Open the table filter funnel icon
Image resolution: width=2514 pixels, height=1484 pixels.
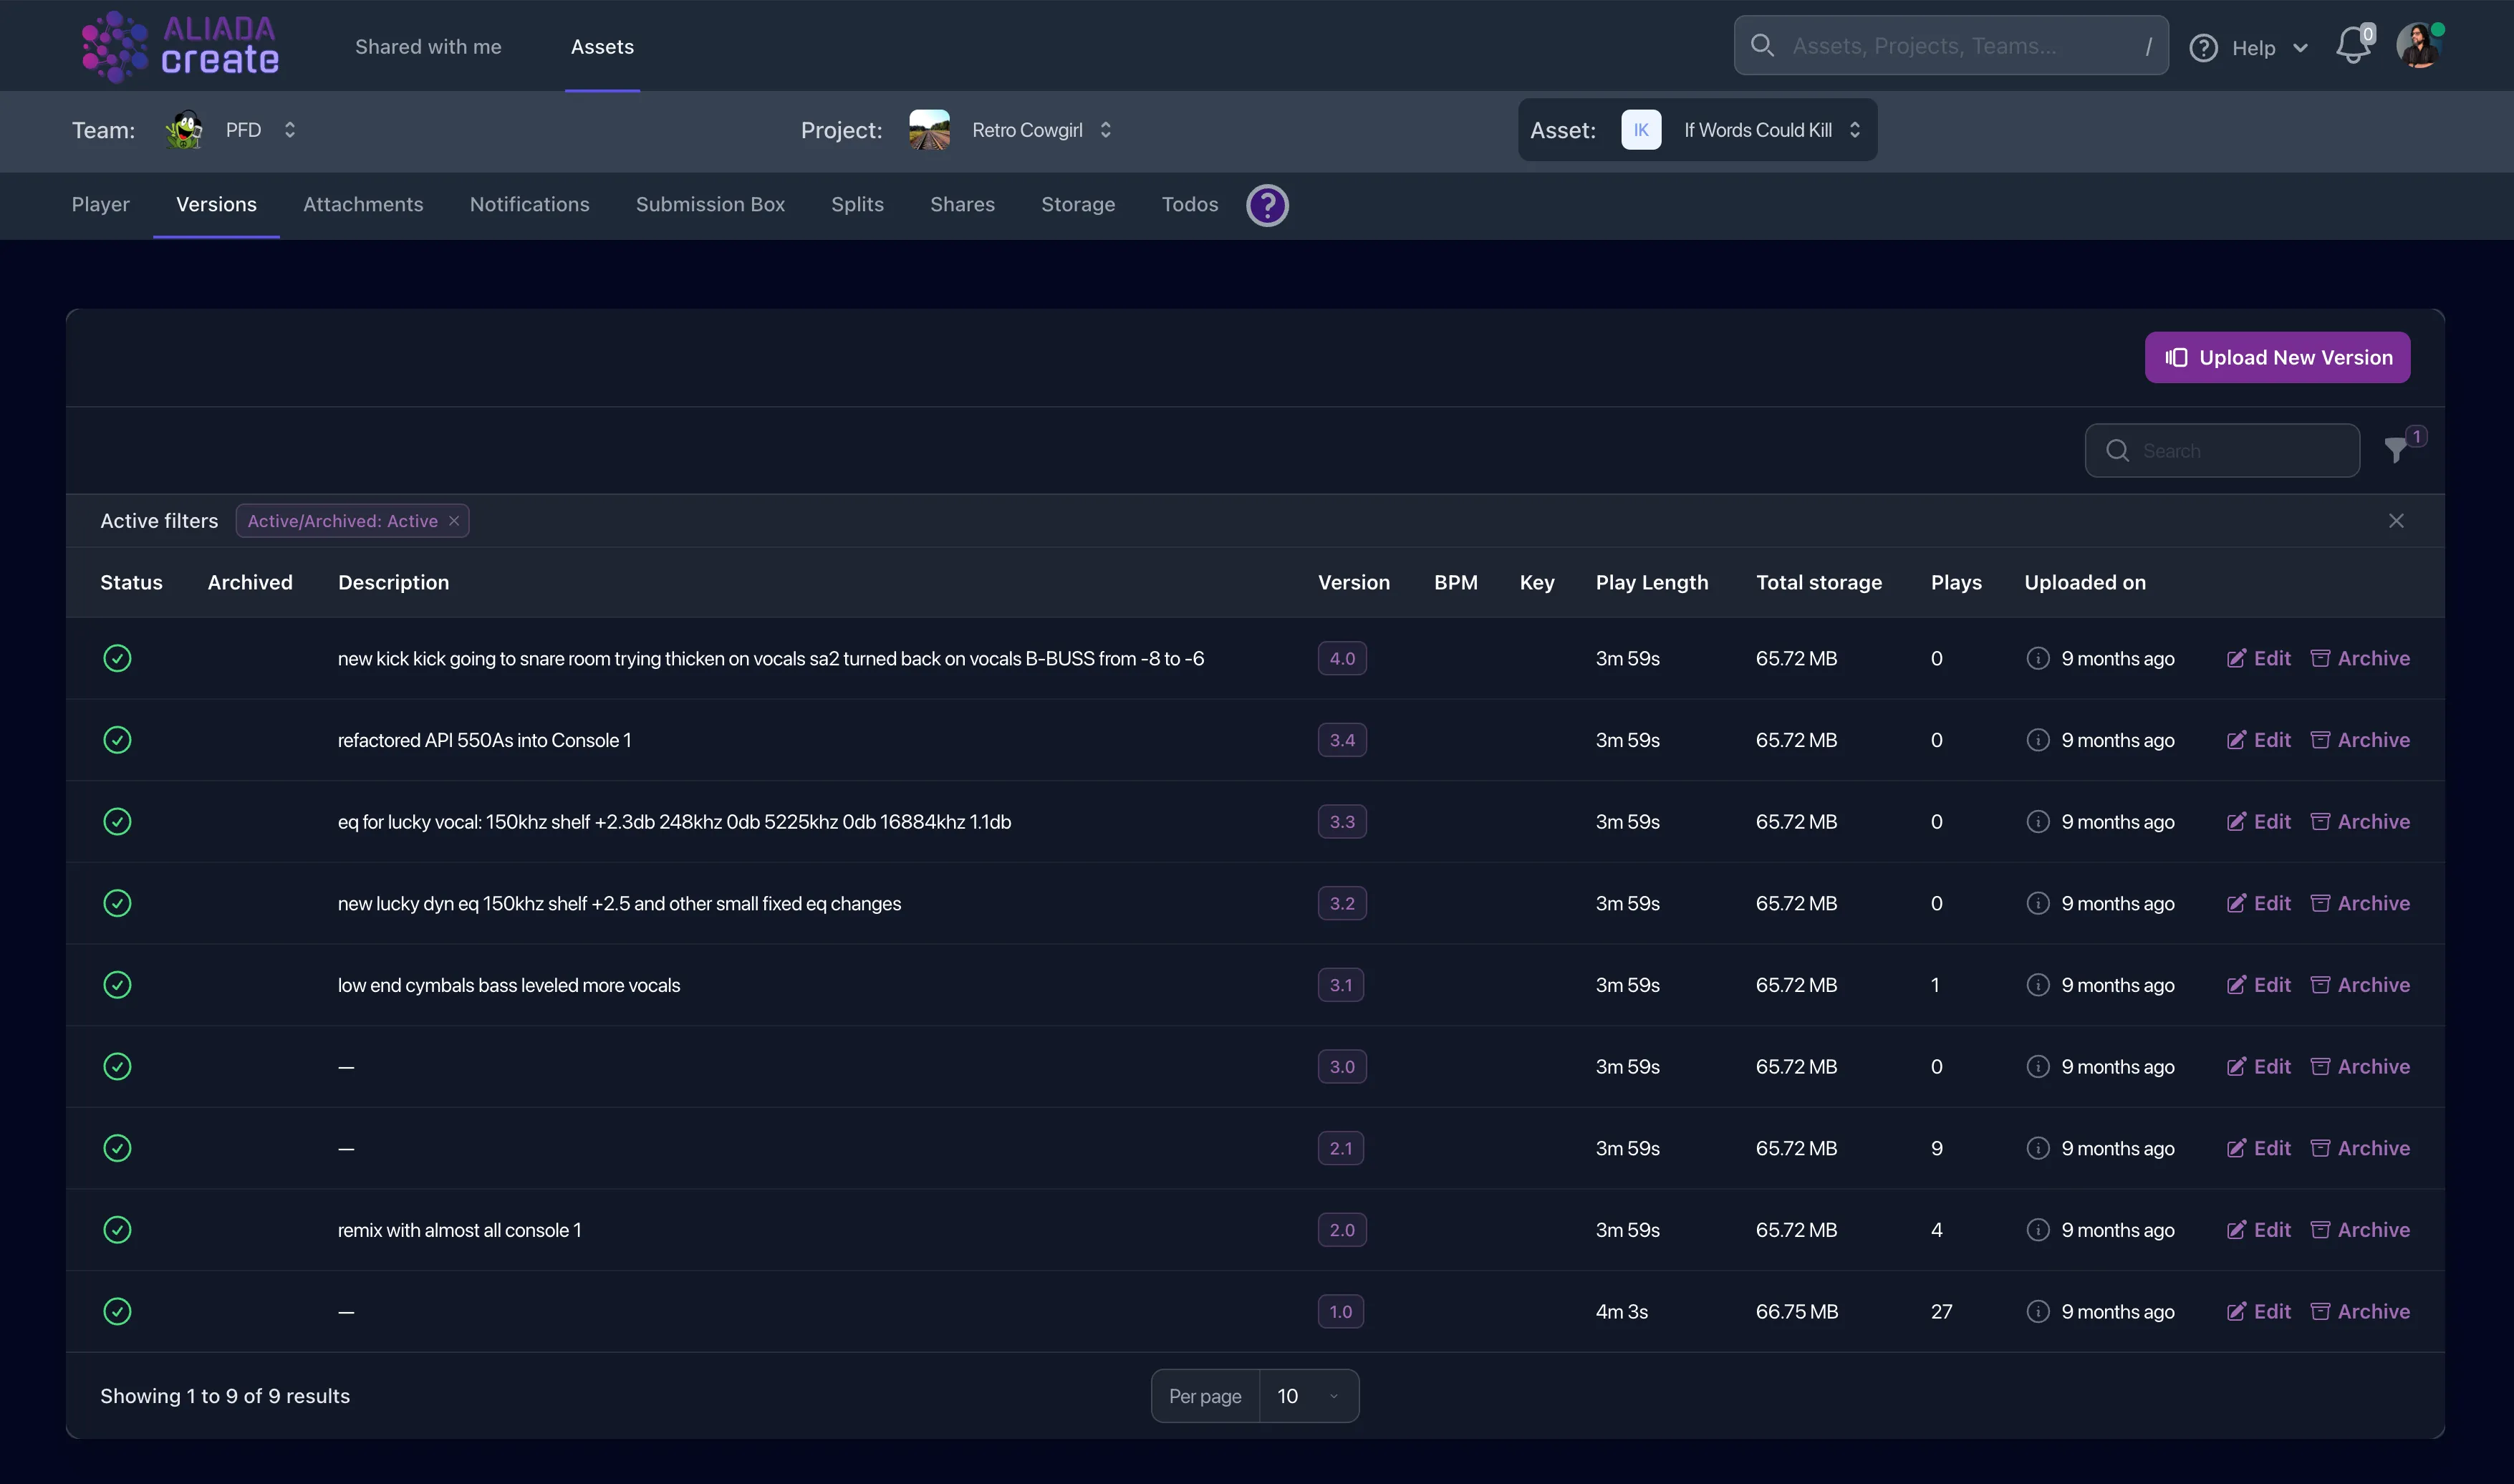(x=2395, y=450)
